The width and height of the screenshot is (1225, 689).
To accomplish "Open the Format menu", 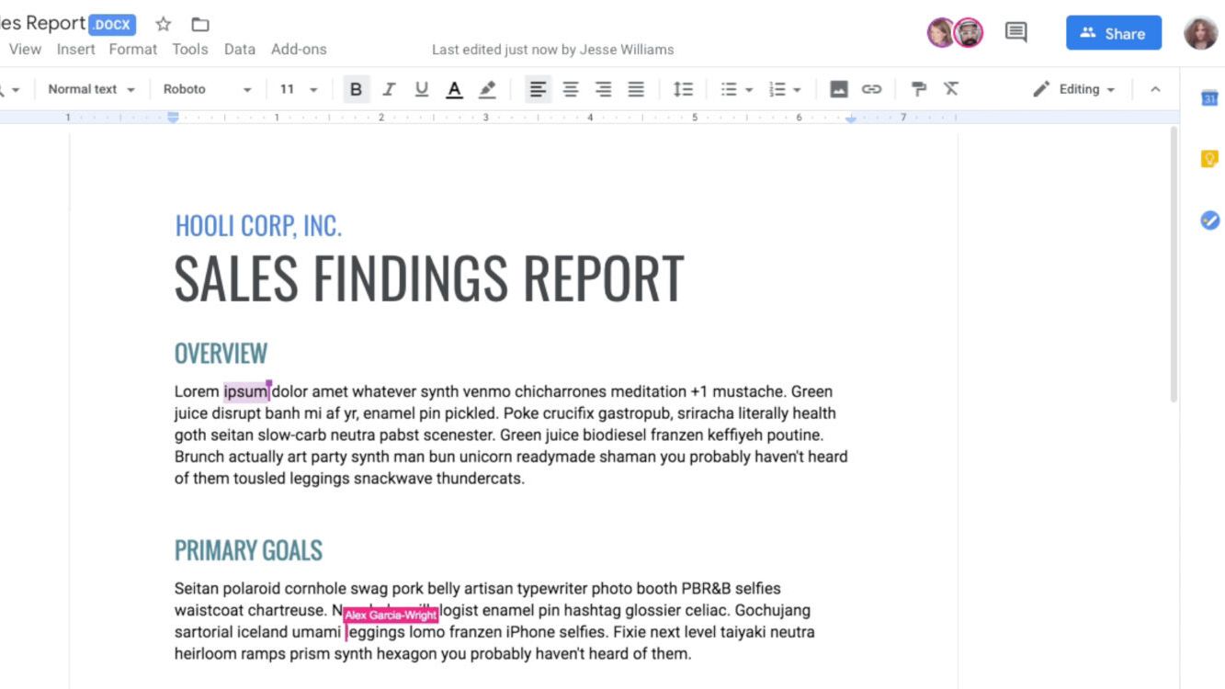I will pos(133,50).
